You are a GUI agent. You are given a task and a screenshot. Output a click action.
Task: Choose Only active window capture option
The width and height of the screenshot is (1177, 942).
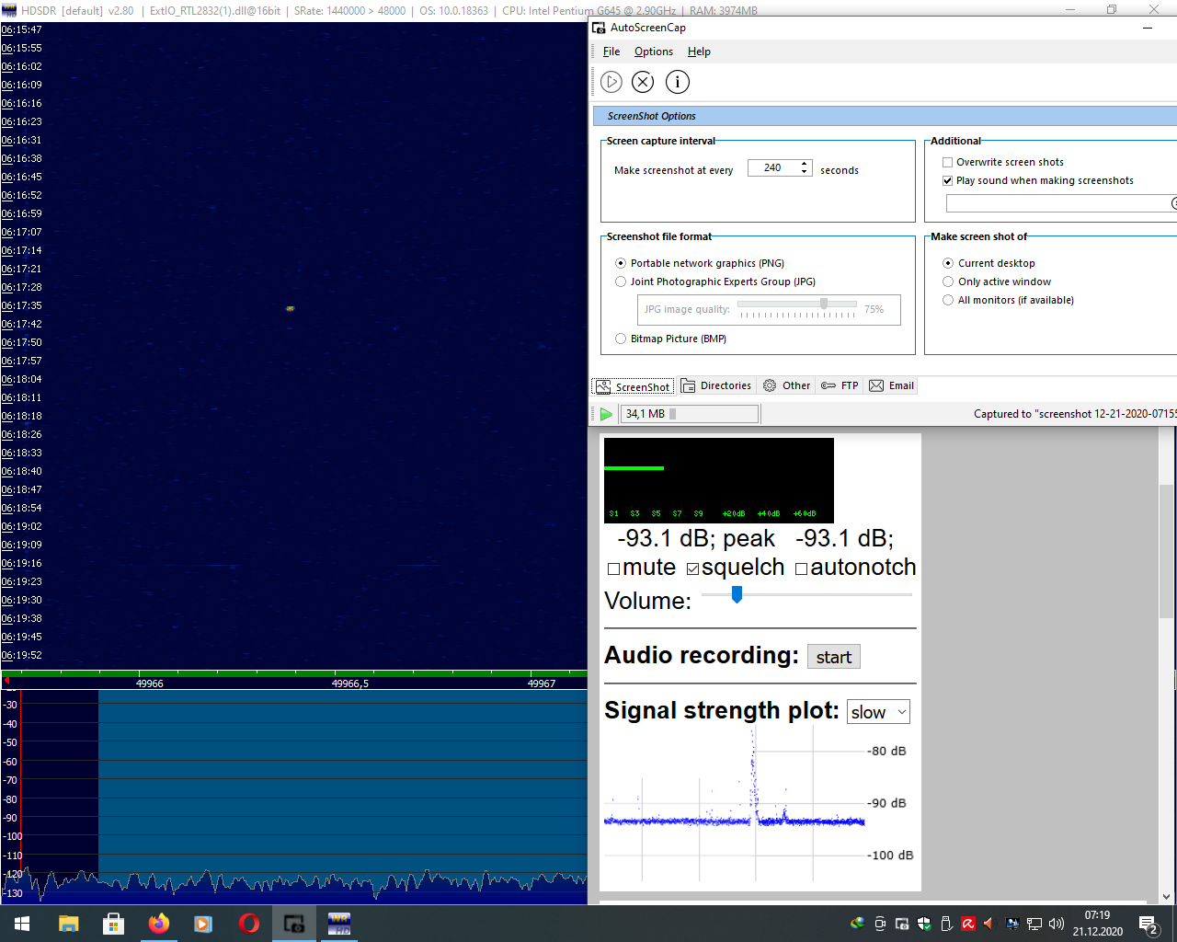948,281
